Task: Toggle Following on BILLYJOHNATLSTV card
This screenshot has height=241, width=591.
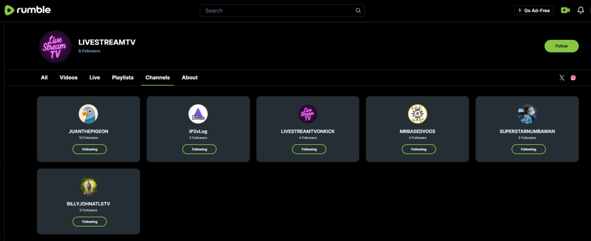Action: 89,221
